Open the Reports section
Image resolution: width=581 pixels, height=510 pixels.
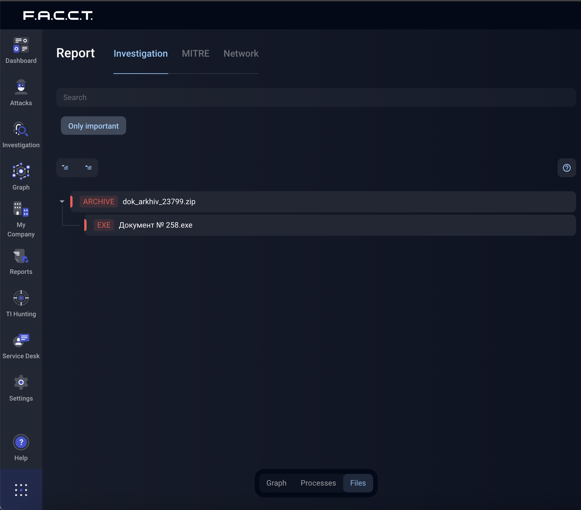coord(21,262)
